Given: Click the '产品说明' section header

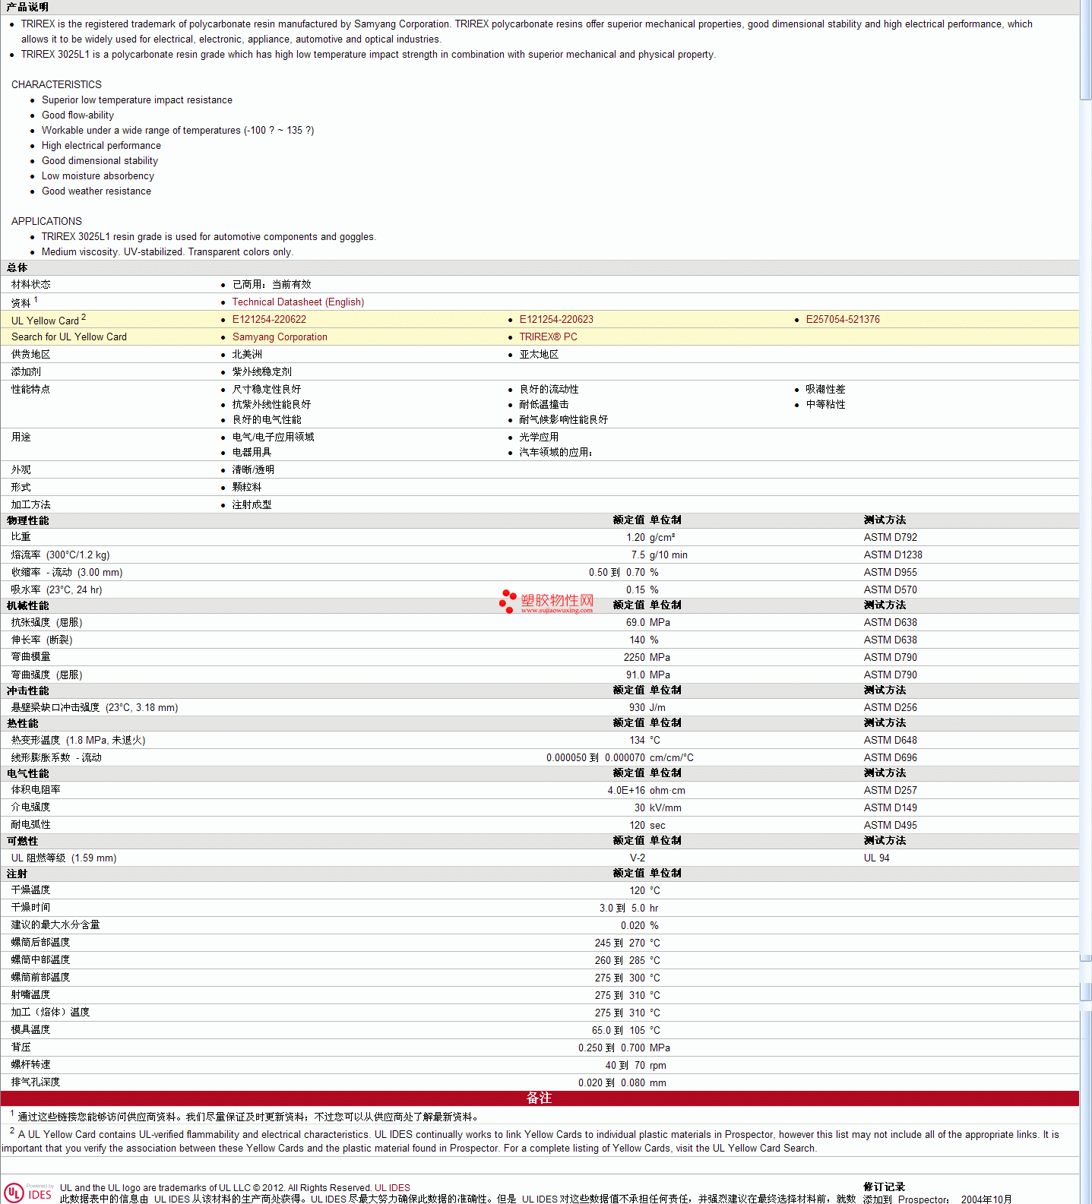Looking at the screenshot, I should coord(27,7).
